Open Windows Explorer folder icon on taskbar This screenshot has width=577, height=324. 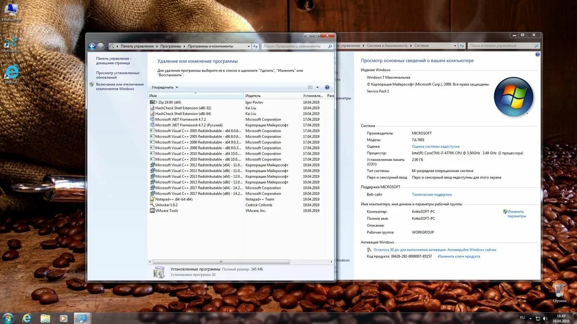pyautogui.click(x=45, y=318)
